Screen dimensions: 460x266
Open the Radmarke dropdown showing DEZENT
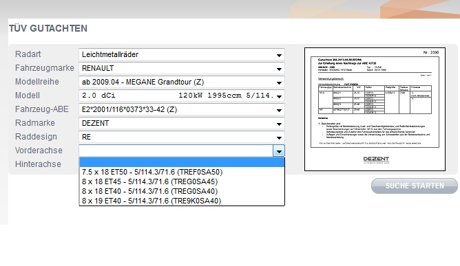click(182, 123)
